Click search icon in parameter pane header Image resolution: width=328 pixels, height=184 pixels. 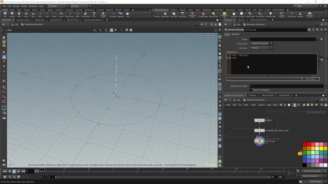[317, 30]
